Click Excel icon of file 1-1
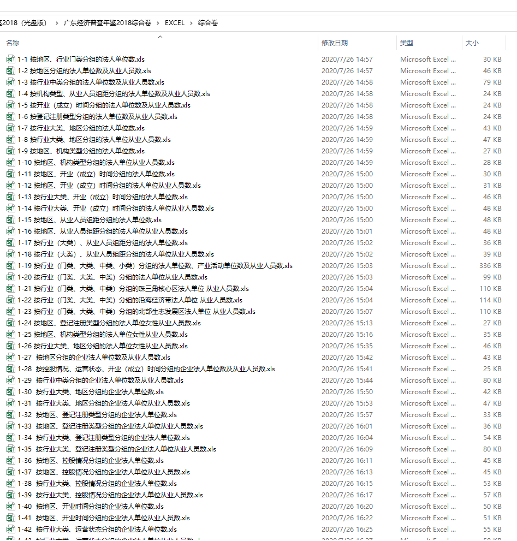The width and height of the screenshot is (517, 541). [x=11, y=60]
